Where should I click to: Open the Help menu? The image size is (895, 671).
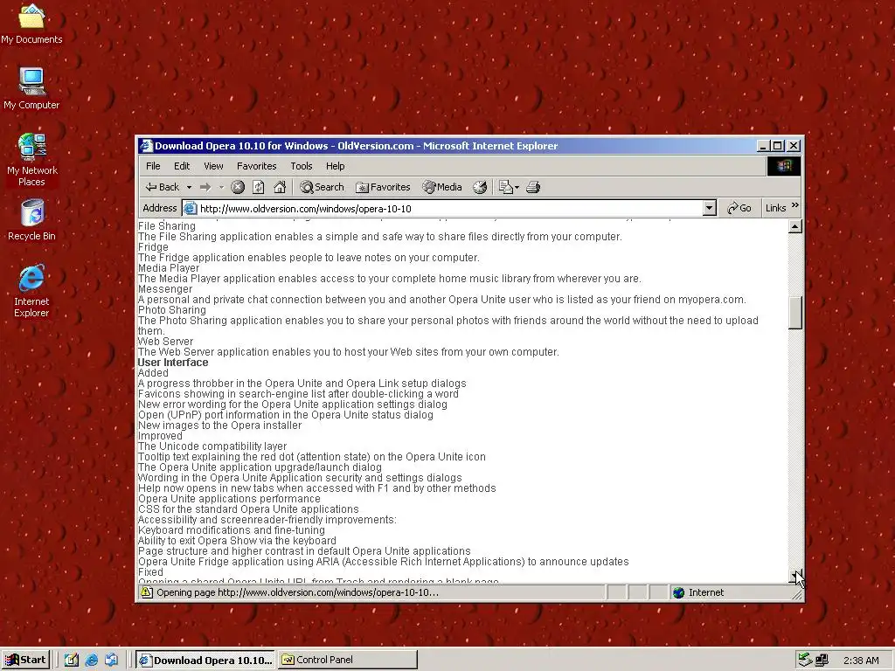[336, 166]
